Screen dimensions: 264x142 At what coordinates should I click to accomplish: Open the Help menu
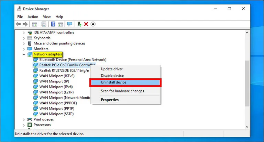[x=59, y=17]
